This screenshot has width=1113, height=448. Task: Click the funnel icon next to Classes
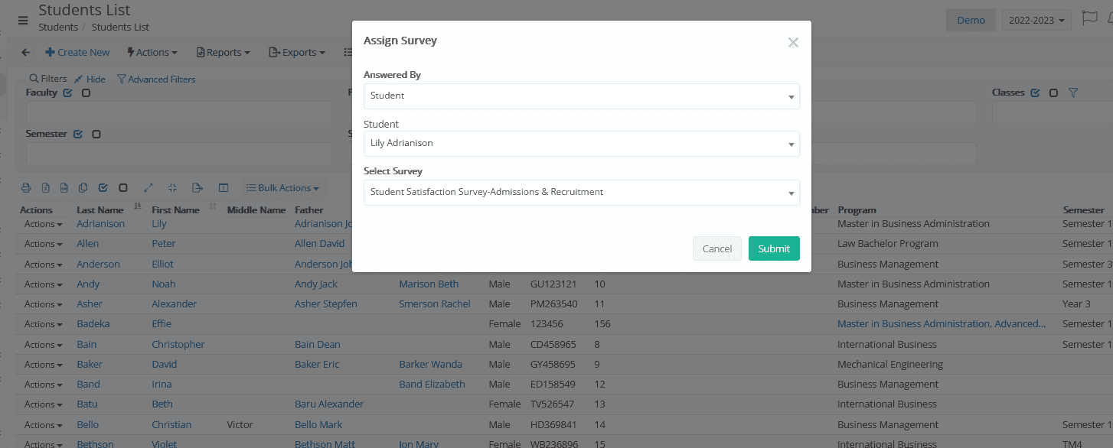pyautogui.click(x=1073, y=93)
